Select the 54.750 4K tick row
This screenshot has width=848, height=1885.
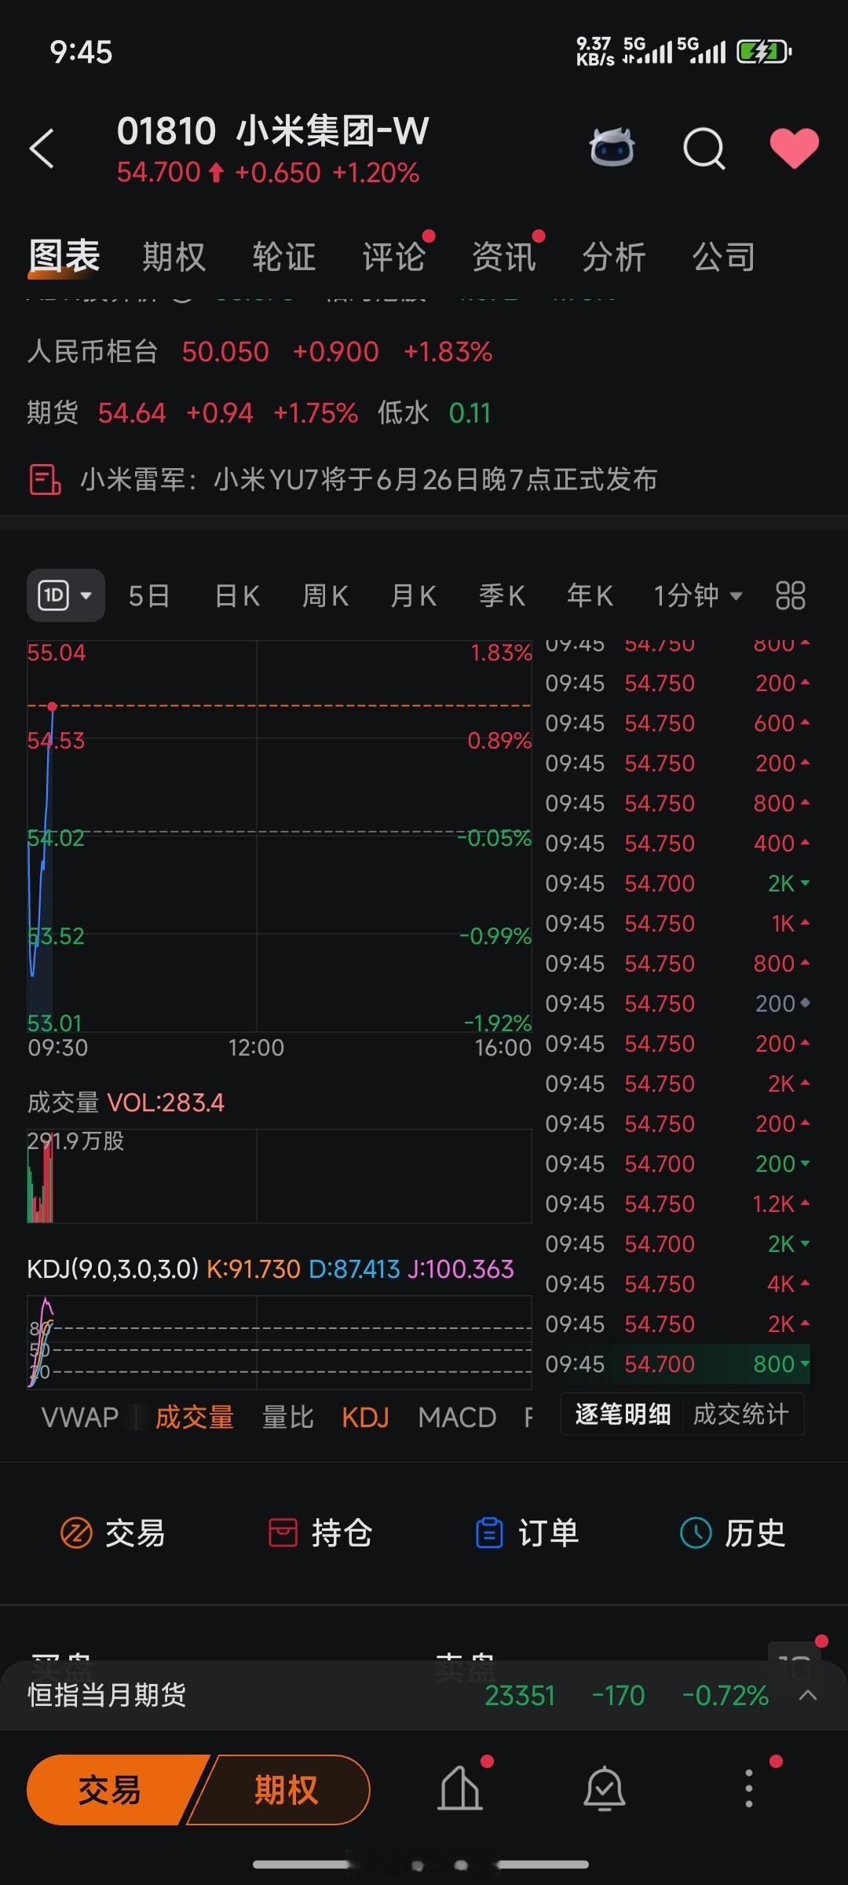[x=678, y=1284]
